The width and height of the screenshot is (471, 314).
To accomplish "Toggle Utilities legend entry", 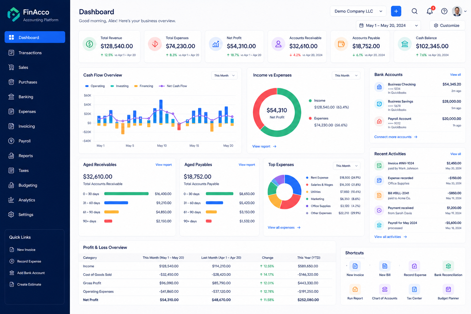I will (x=313, y=192).
